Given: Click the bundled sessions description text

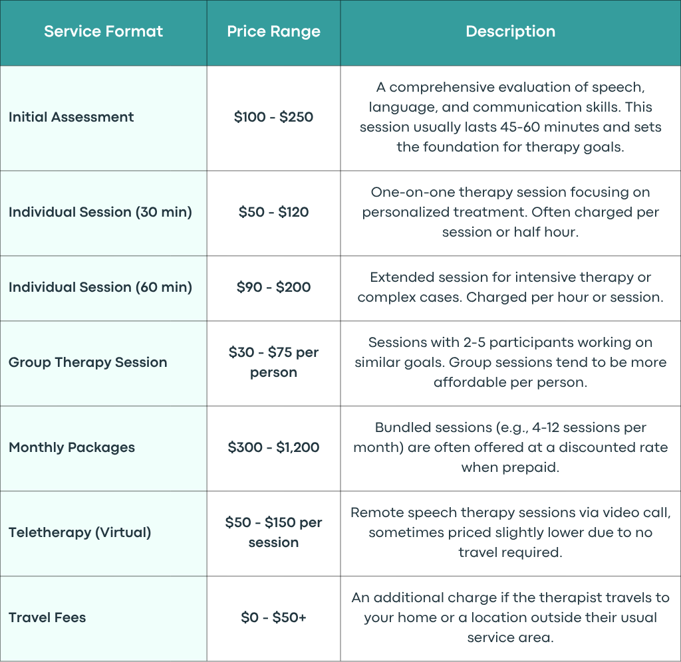Looking at the screenshot, I should tap(510, 447).
